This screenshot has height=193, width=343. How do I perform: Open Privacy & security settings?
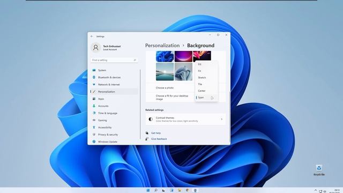(114, 135)
